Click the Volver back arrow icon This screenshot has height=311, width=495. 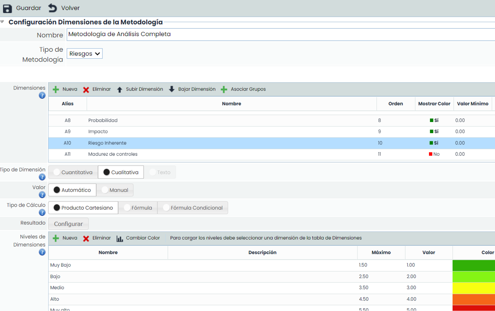(53, 8)
